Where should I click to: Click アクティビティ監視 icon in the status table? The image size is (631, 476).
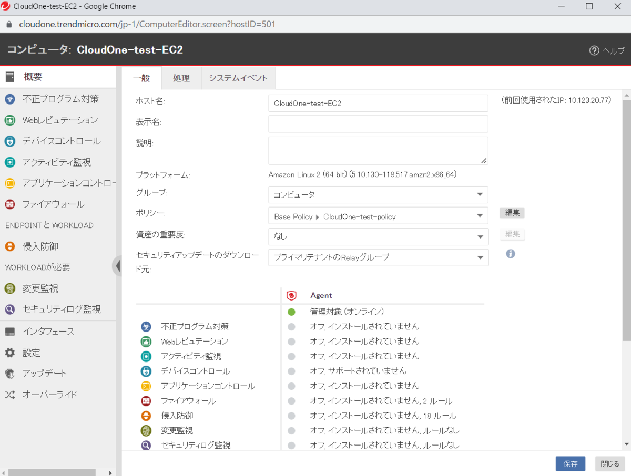(x=146, y=356)
